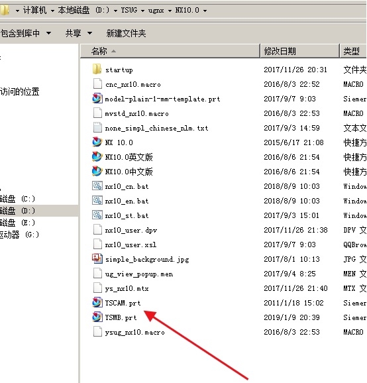
Task: Click the model-plain-1-mm-template.prt Siemens icon
Action: (97, 99)
